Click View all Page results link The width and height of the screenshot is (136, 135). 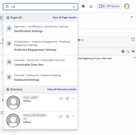coord(64,18)
